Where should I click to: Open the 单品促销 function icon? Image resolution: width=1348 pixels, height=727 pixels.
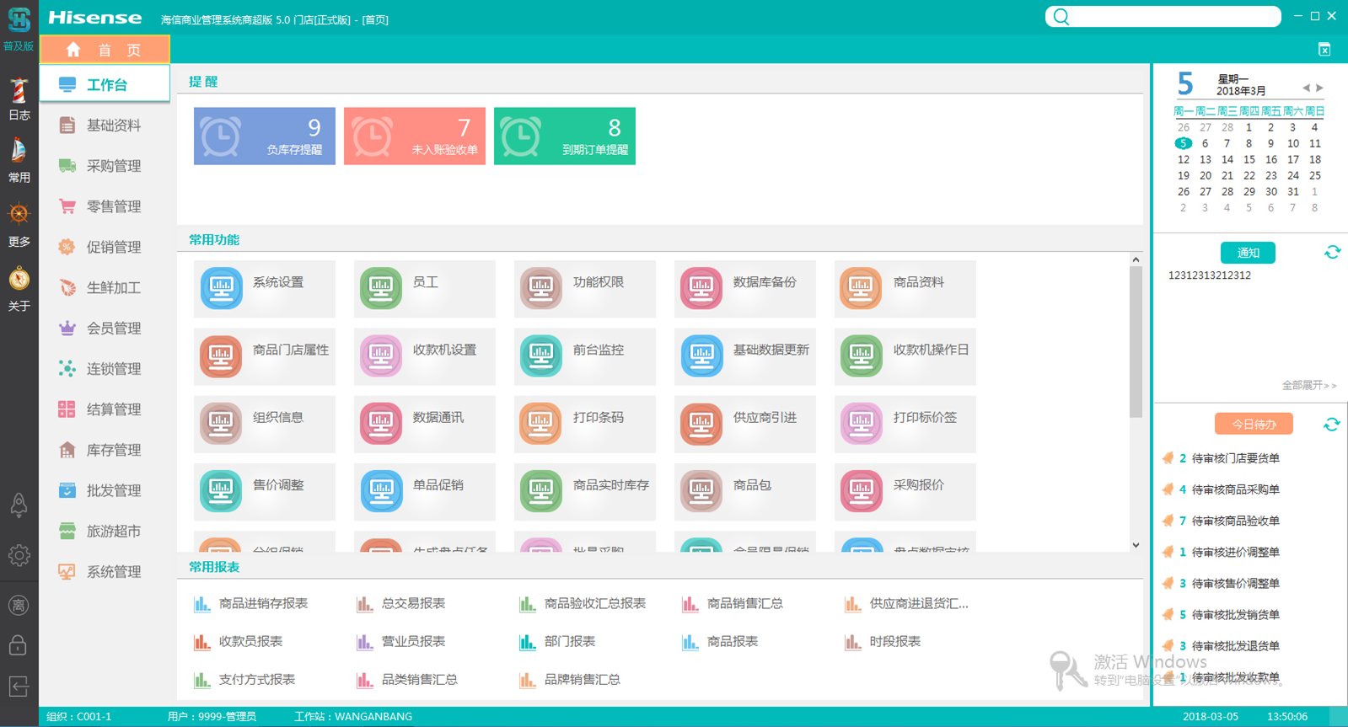click(x=381, y=491)
